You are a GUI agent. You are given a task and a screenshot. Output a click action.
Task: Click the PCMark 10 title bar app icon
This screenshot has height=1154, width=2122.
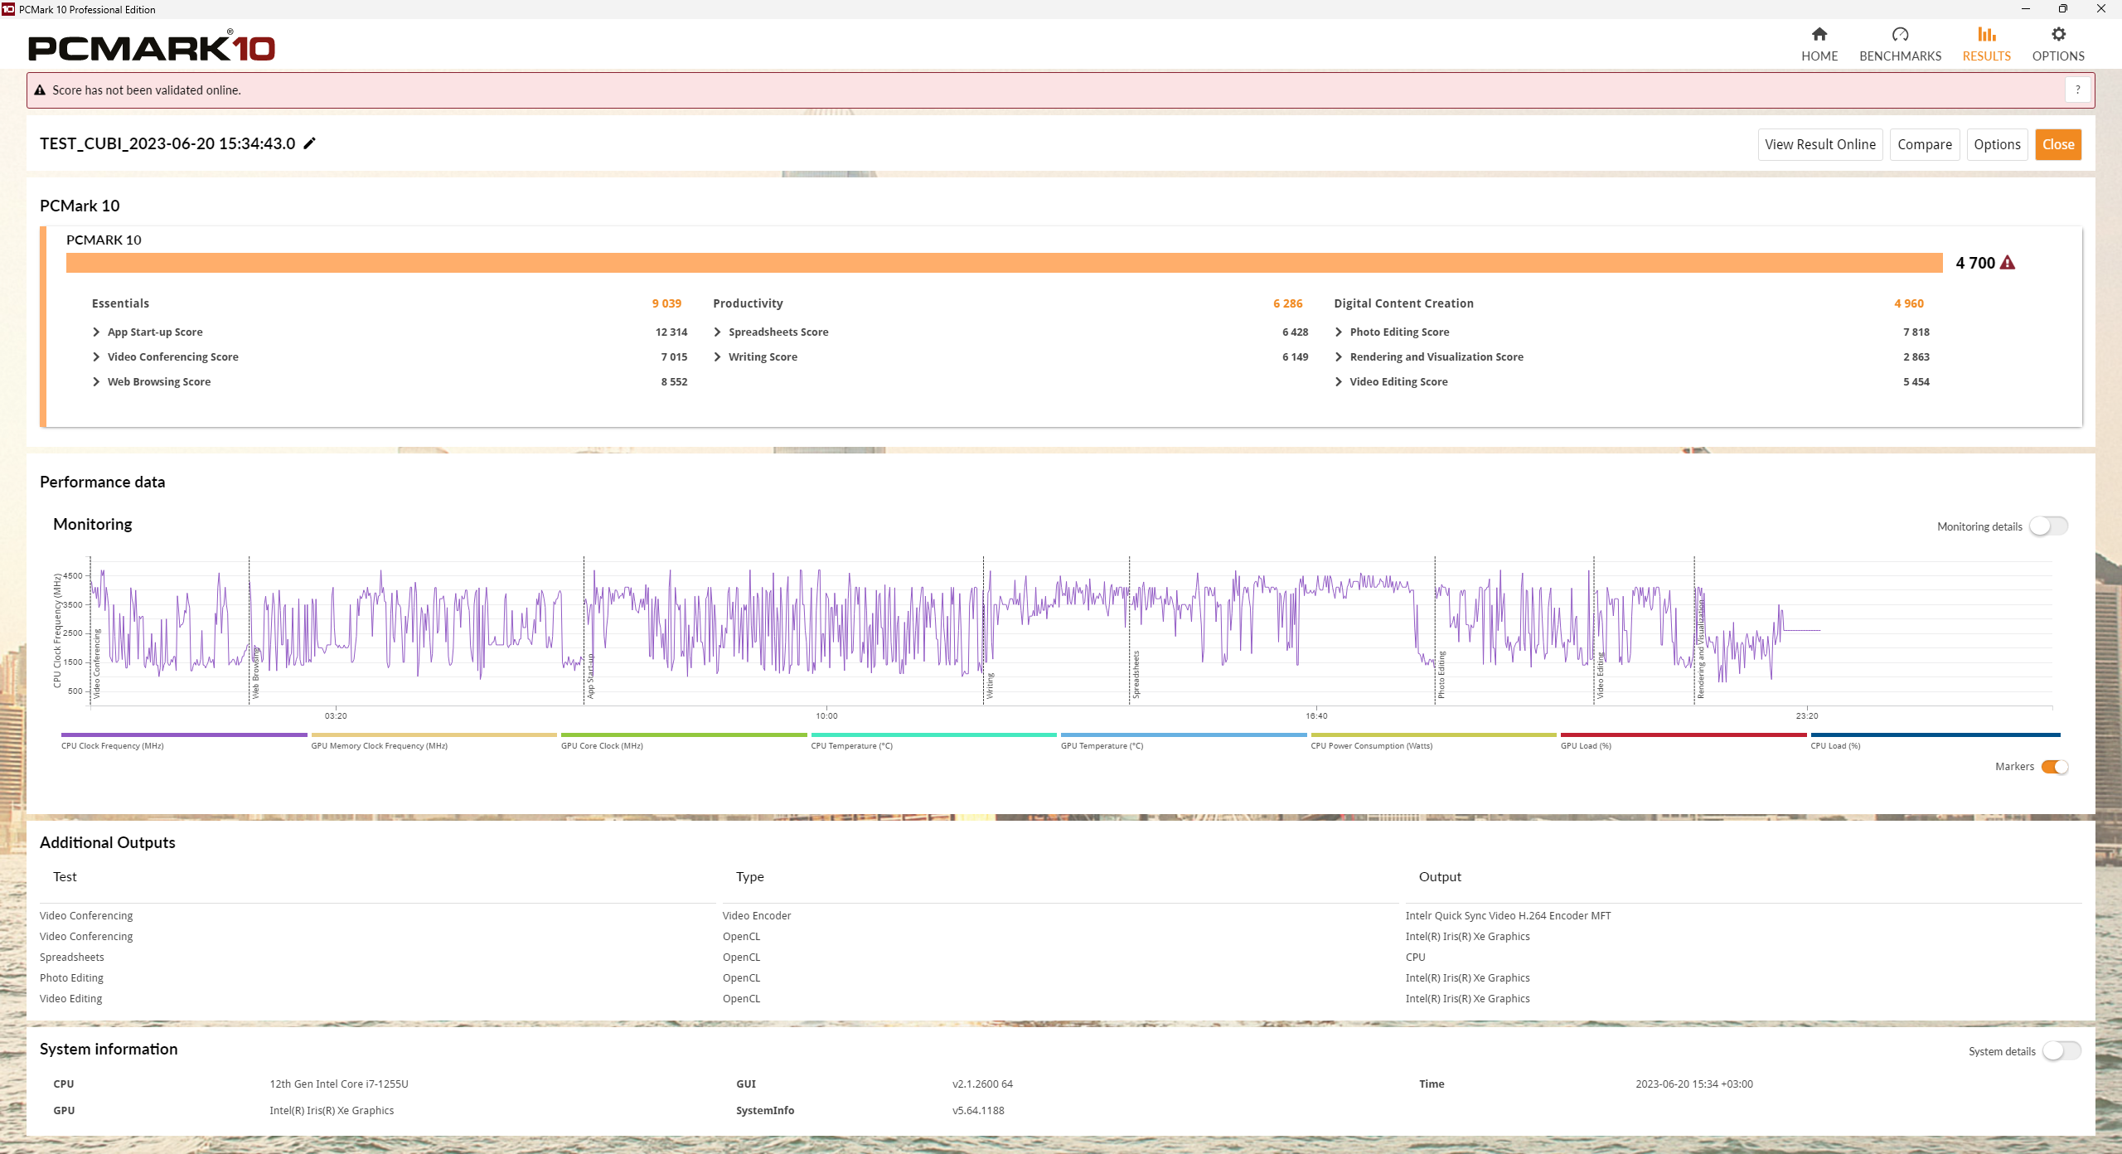[8, 9]
